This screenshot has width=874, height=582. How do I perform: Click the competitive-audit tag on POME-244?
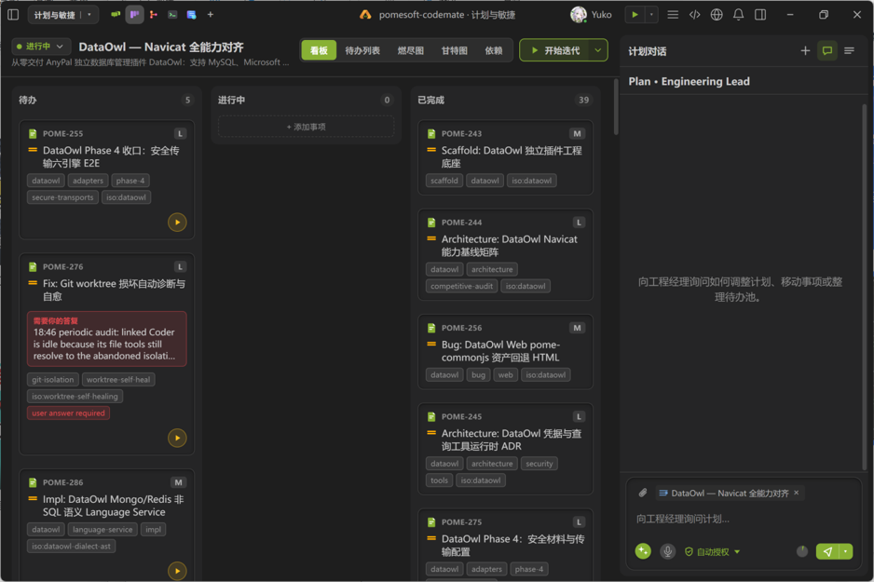461,286
